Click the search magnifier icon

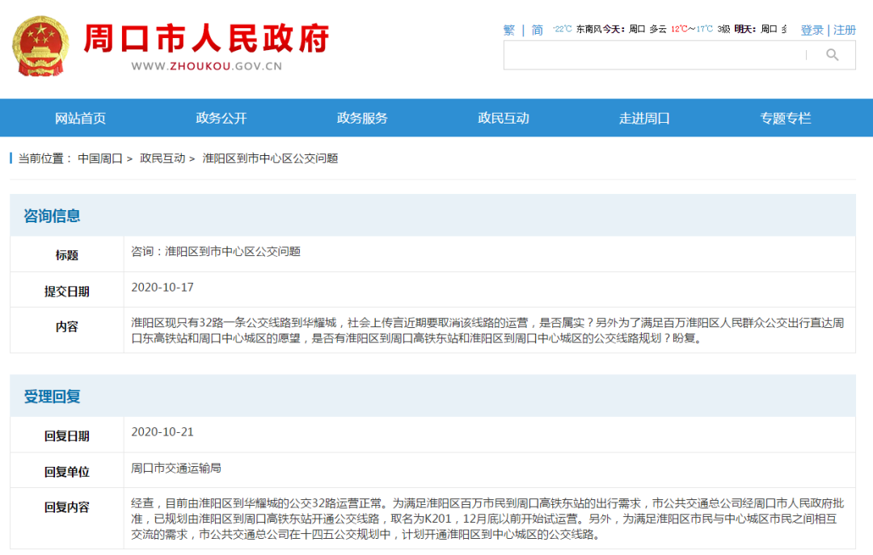coord(832,55)
